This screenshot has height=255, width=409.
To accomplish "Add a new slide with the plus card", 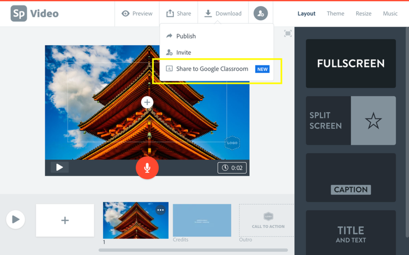I will point(65,220).
